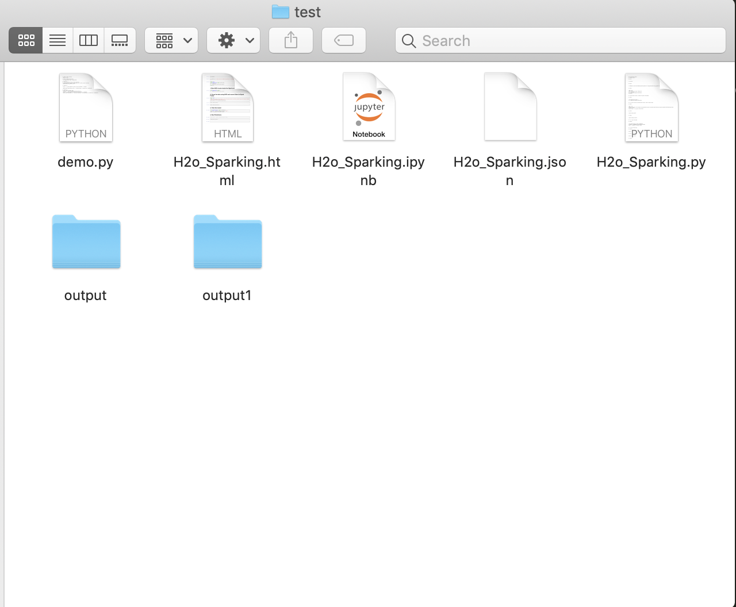This screenshot has width=736, height=607.
Task: Click the Edit Tags button
Action: [344, 40]
